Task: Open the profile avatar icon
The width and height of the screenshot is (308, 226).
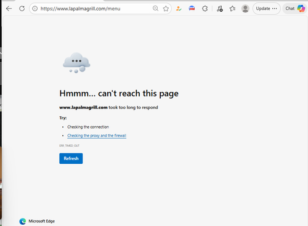Action: click(x=245, y=9)
